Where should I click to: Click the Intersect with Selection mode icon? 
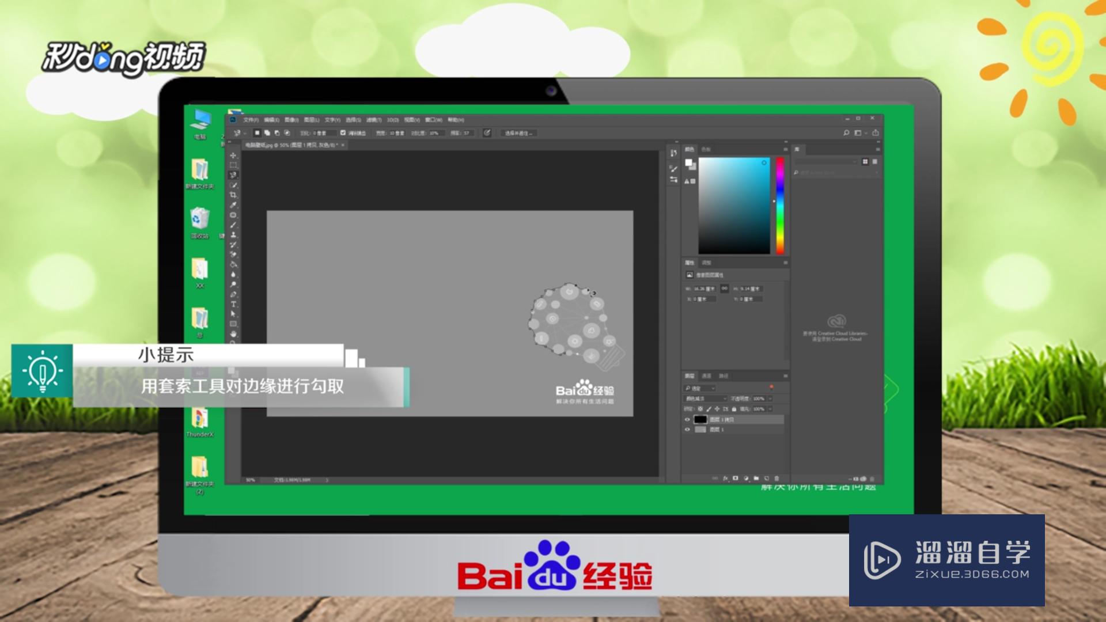287,133
